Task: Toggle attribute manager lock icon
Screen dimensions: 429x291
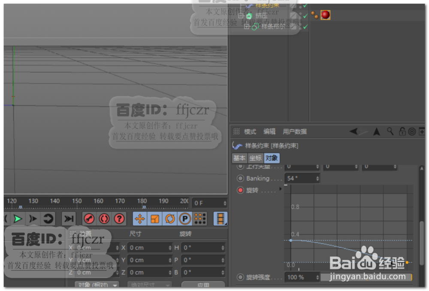Action: click(x=402, y=132)
